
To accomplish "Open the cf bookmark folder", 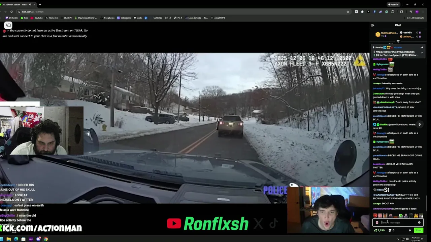I will (169, 18).
